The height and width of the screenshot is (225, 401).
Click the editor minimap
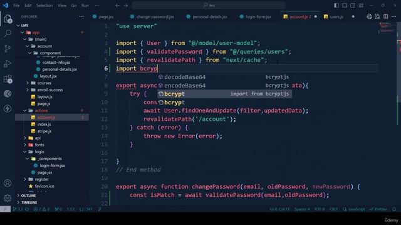click(387, 27)
